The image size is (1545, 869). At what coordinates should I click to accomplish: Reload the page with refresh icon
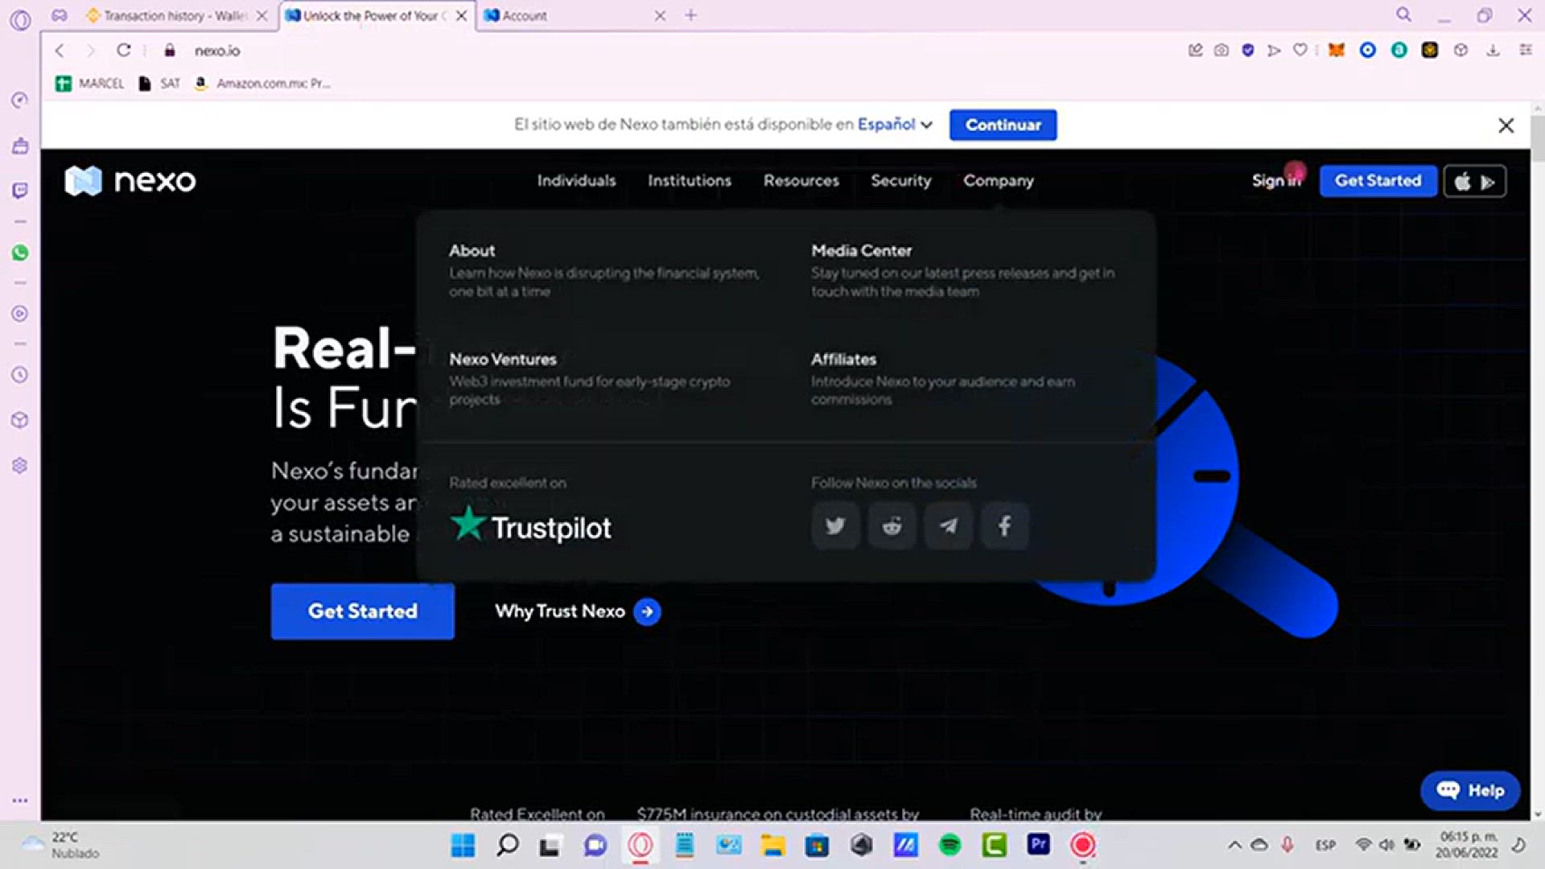tap(123, 50)
